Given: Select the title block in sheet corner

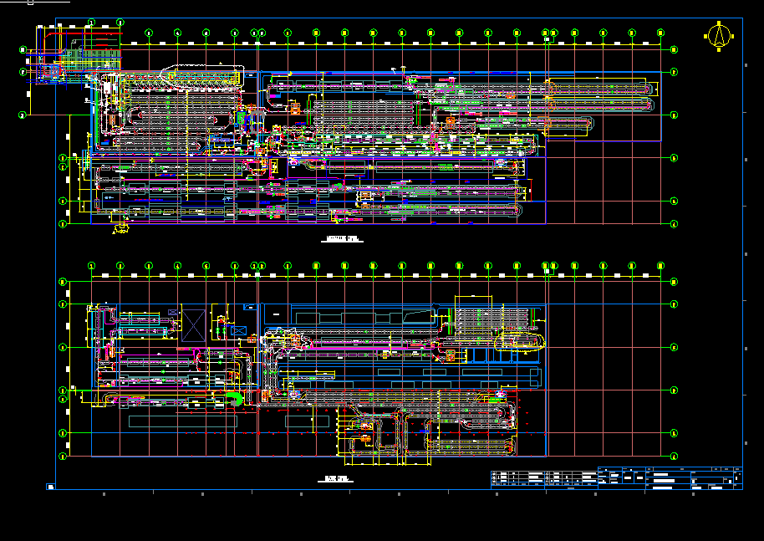Looking at the screenshot, I should [x=670, y=477].
